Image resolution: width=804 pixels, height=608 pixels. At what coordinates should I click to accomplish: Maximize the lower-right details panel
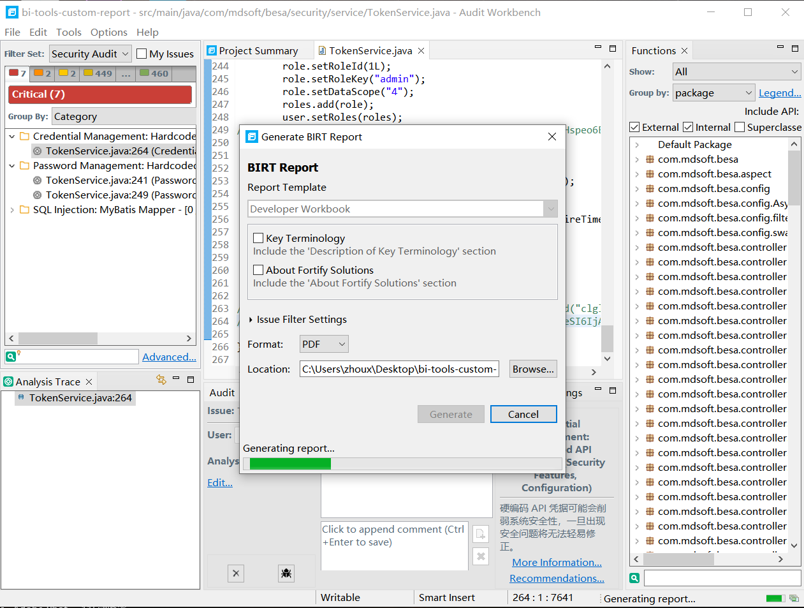click(x=613, y=389)
